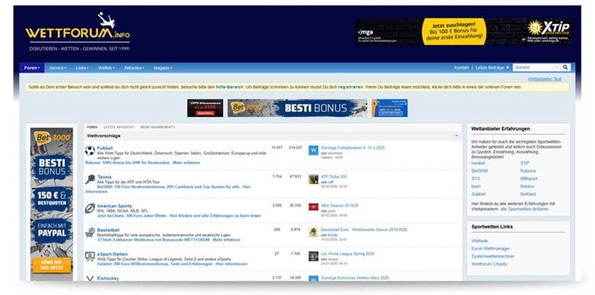Open the Links dropdown menu
The width and height of the screenshot is (595, 295).
pyautogui.click(x=82, y=68)
